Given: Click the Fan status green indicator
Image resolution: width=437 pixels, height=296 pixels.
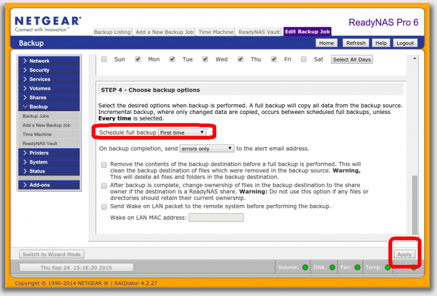Looking at the screenshot, I should [358, 267].
